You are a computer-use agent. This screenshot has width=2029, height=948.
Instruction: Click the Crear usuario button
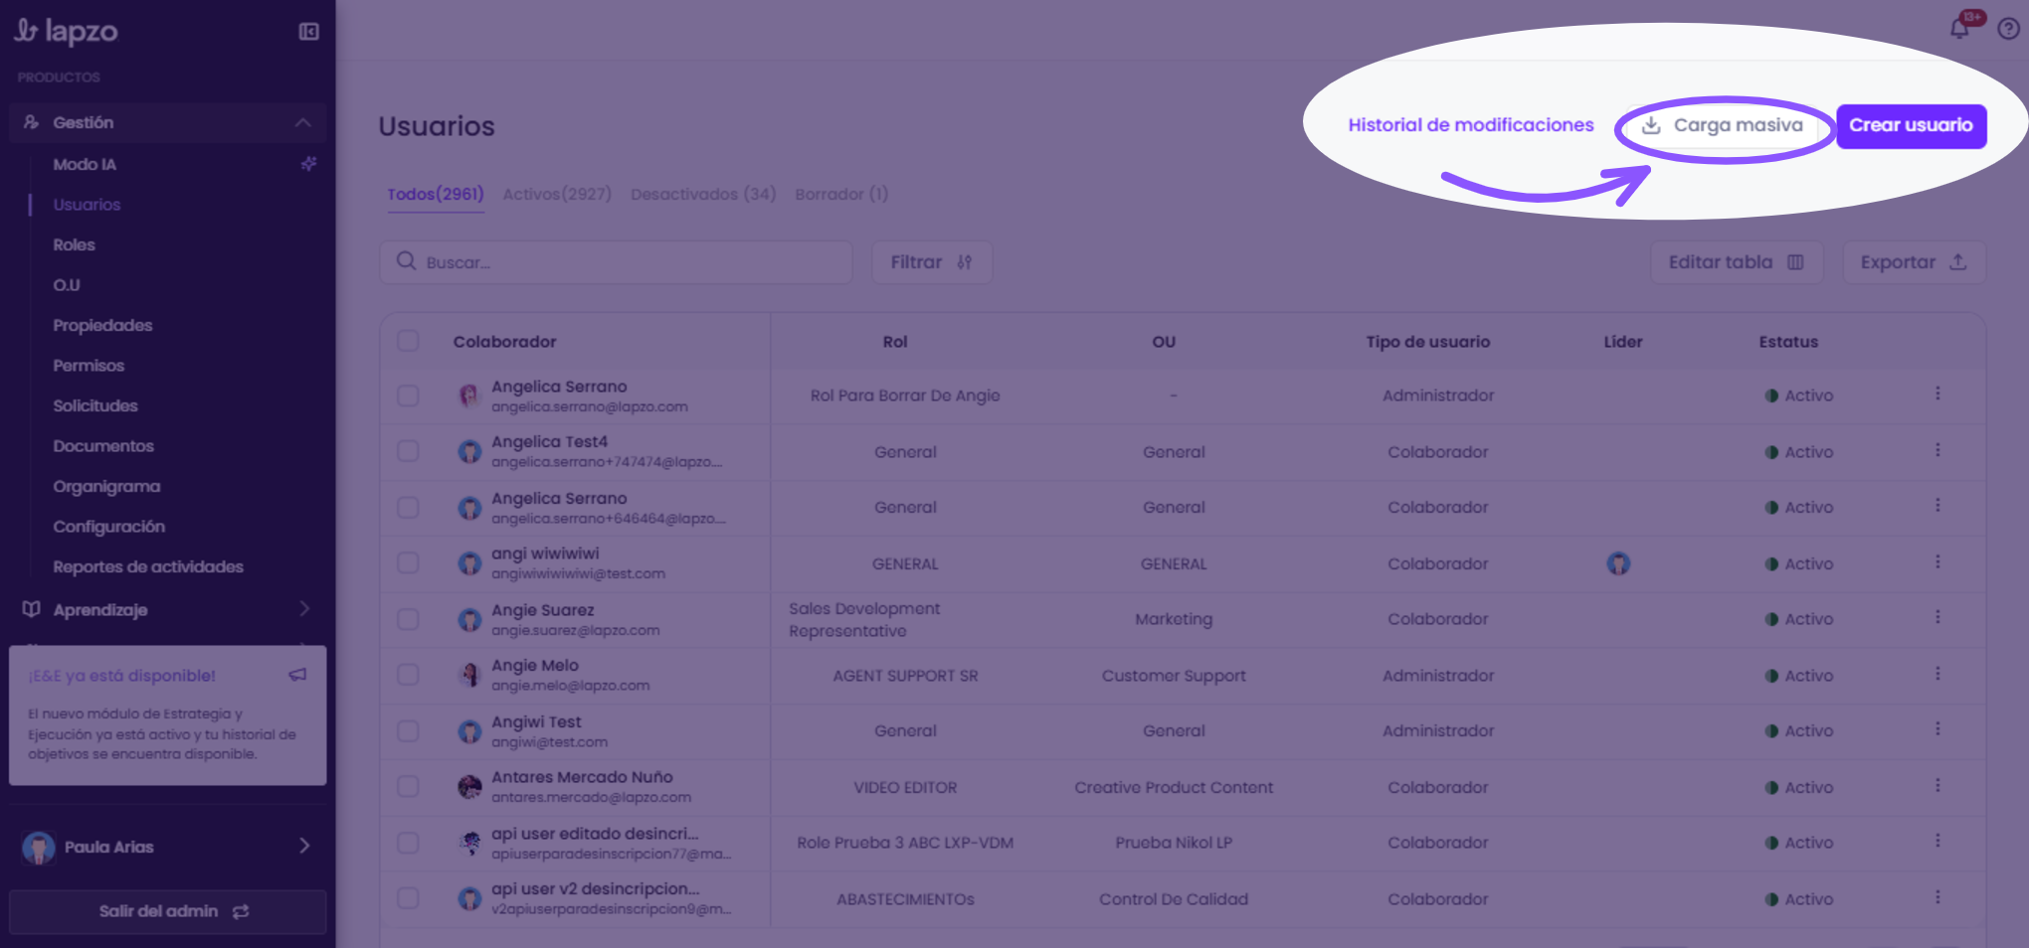pyautogui.click(x=1911, y=125)
